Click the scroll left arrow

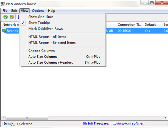click(3, 118)
